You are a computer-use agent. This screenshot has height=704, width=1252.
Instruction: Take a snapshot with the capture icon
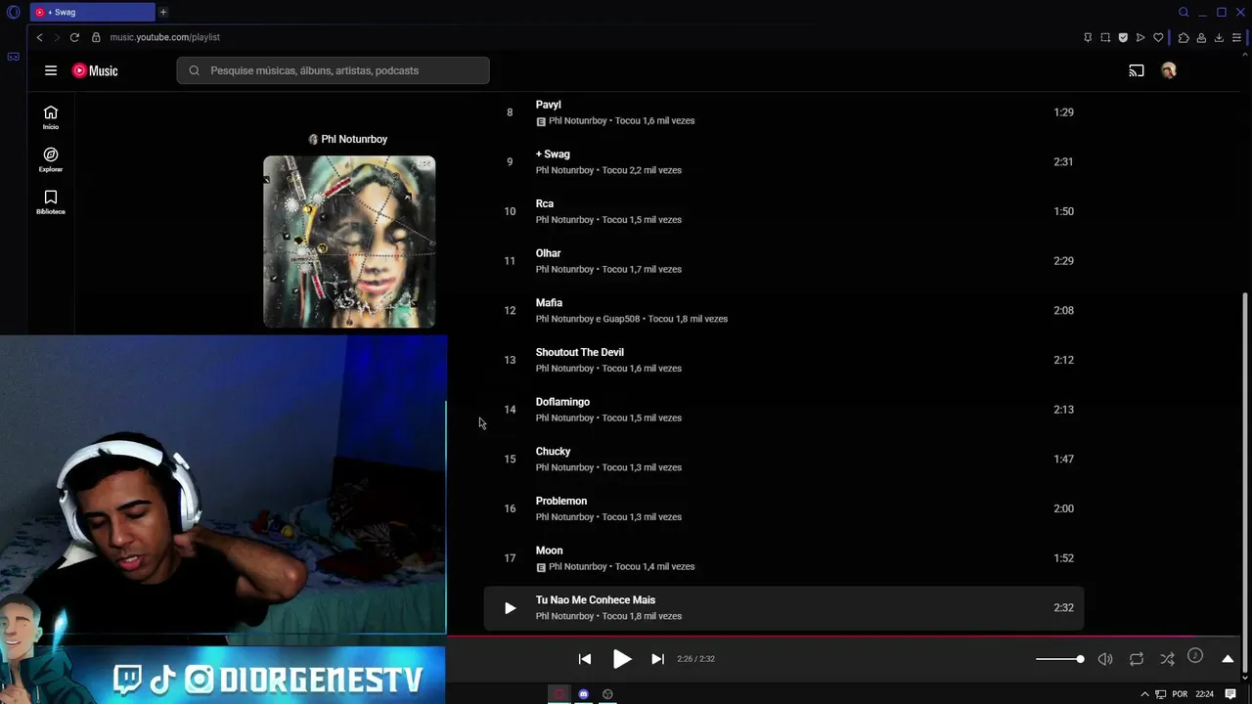pos(1105,37)
